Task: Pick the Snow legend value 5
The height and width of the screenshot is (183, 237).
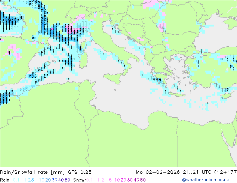Action: pyautogui.click(x=110, y=180)
